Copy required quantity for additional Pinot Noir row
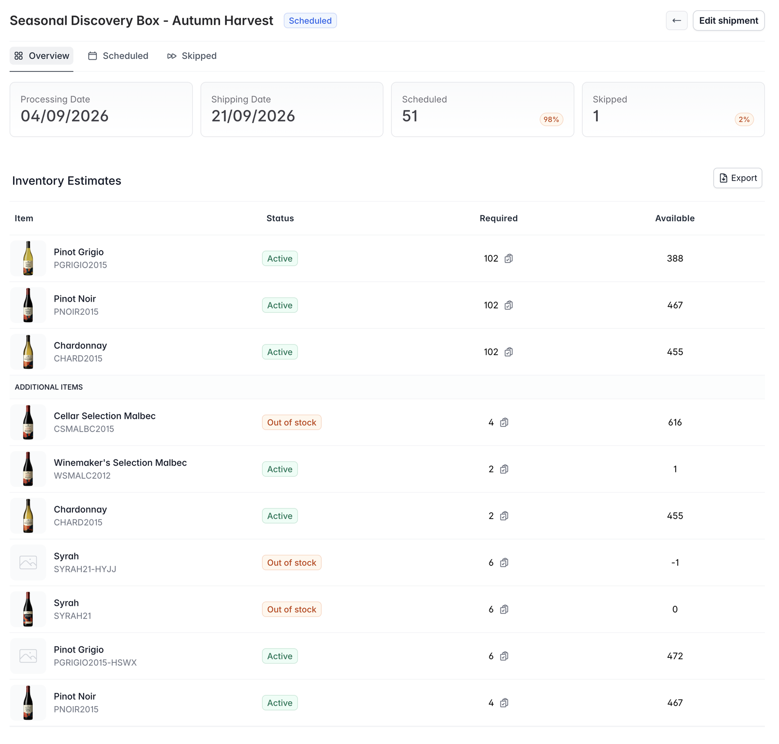The width and height of the screenshot is (779, 744). tap(504, 703)
